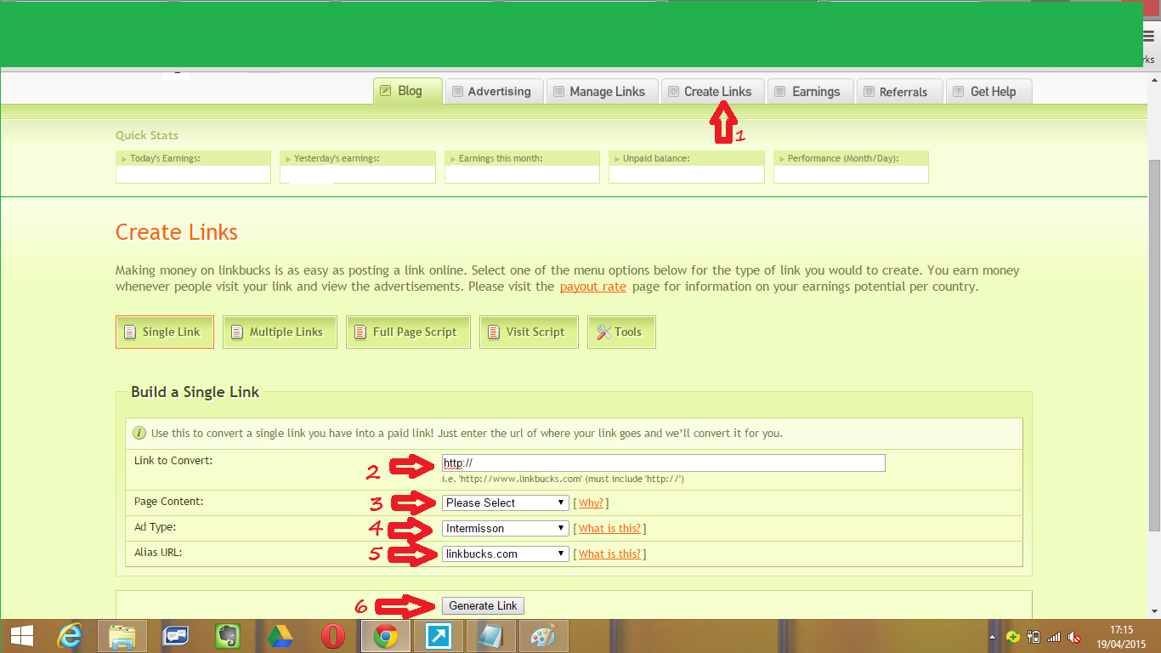This screenshot has height=653, width=1161.
Task: Open the payout rate link
Action: pos(592,287)
